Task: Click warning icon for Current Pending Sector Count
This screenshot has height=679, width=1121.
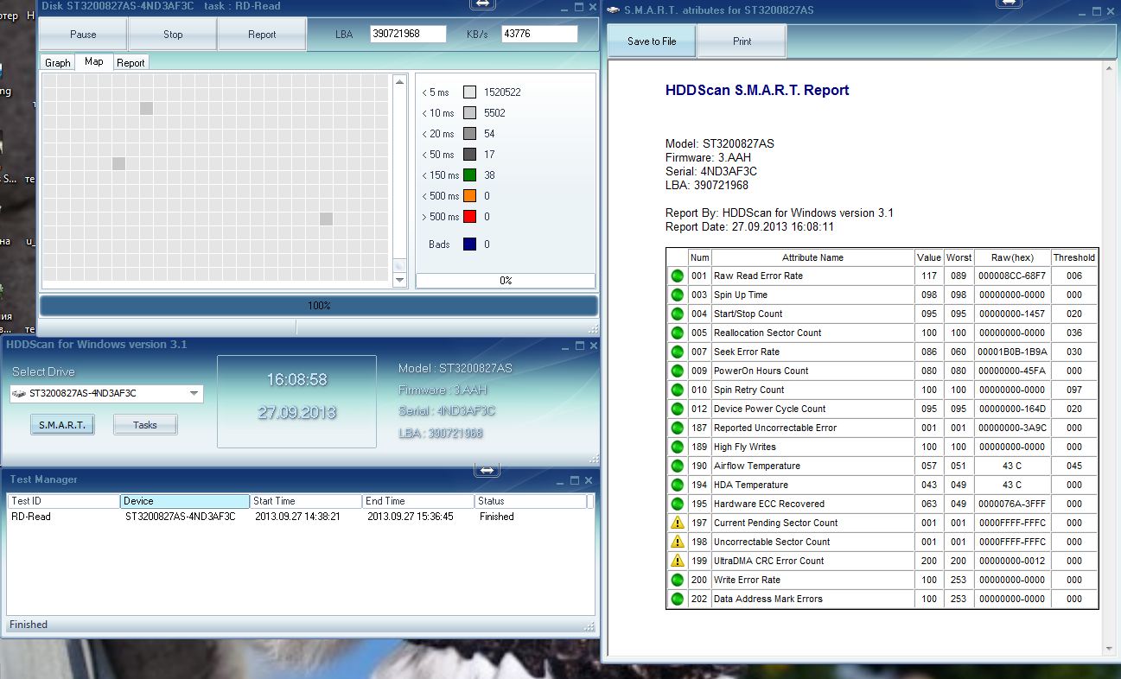Action: (678, 523)
